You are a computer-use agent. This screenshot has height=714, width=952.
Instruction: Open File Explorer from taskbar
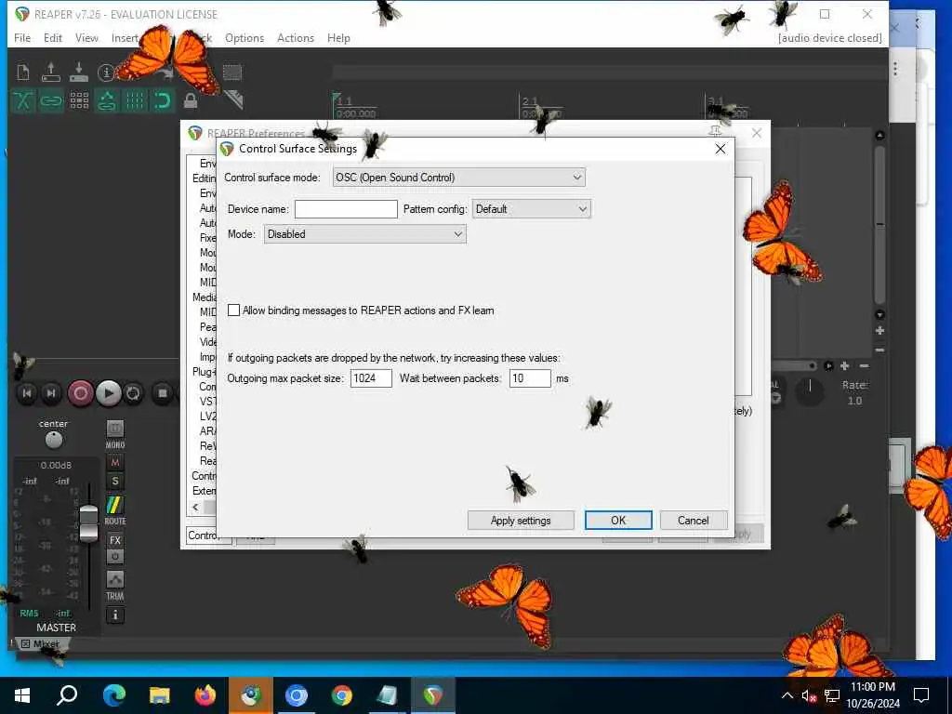pos(160,695)
